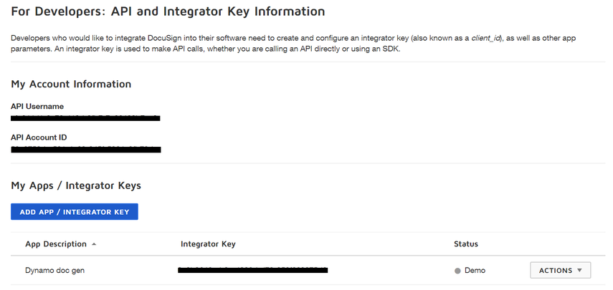Click the For Developers page title
Screen dimensions: 613x290
(x=168, y=11)
